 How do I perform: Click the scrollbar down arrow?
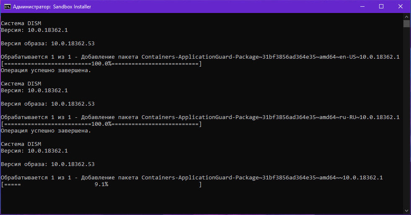pos(406,210)
